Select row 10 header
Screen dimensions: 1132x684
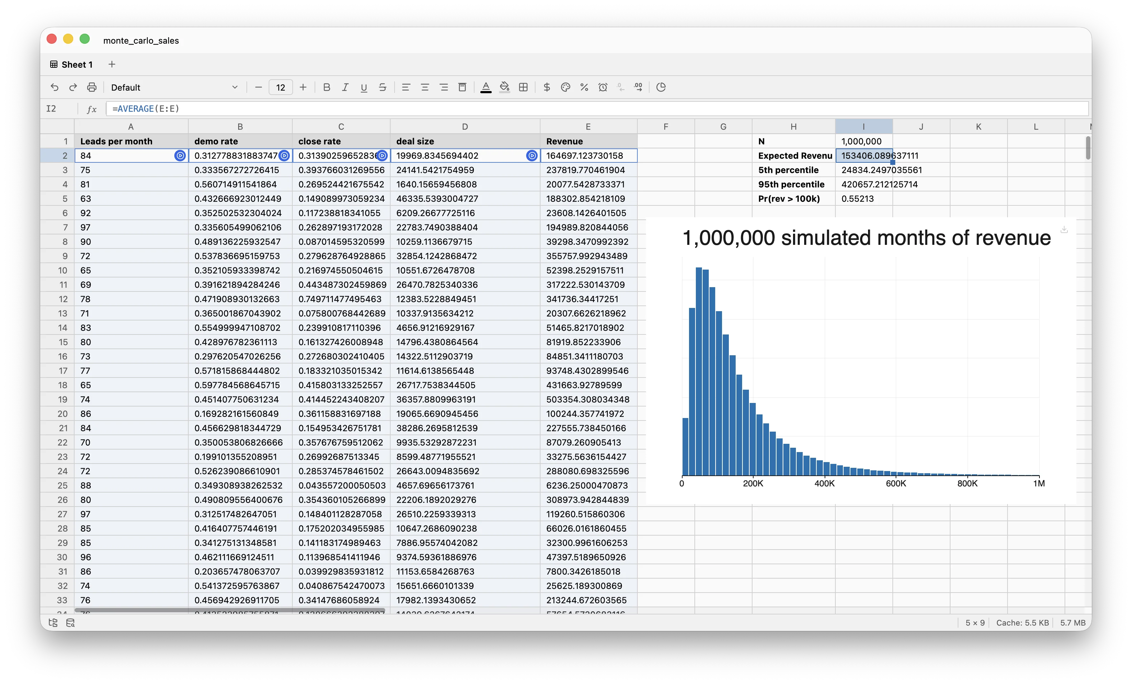57,270
